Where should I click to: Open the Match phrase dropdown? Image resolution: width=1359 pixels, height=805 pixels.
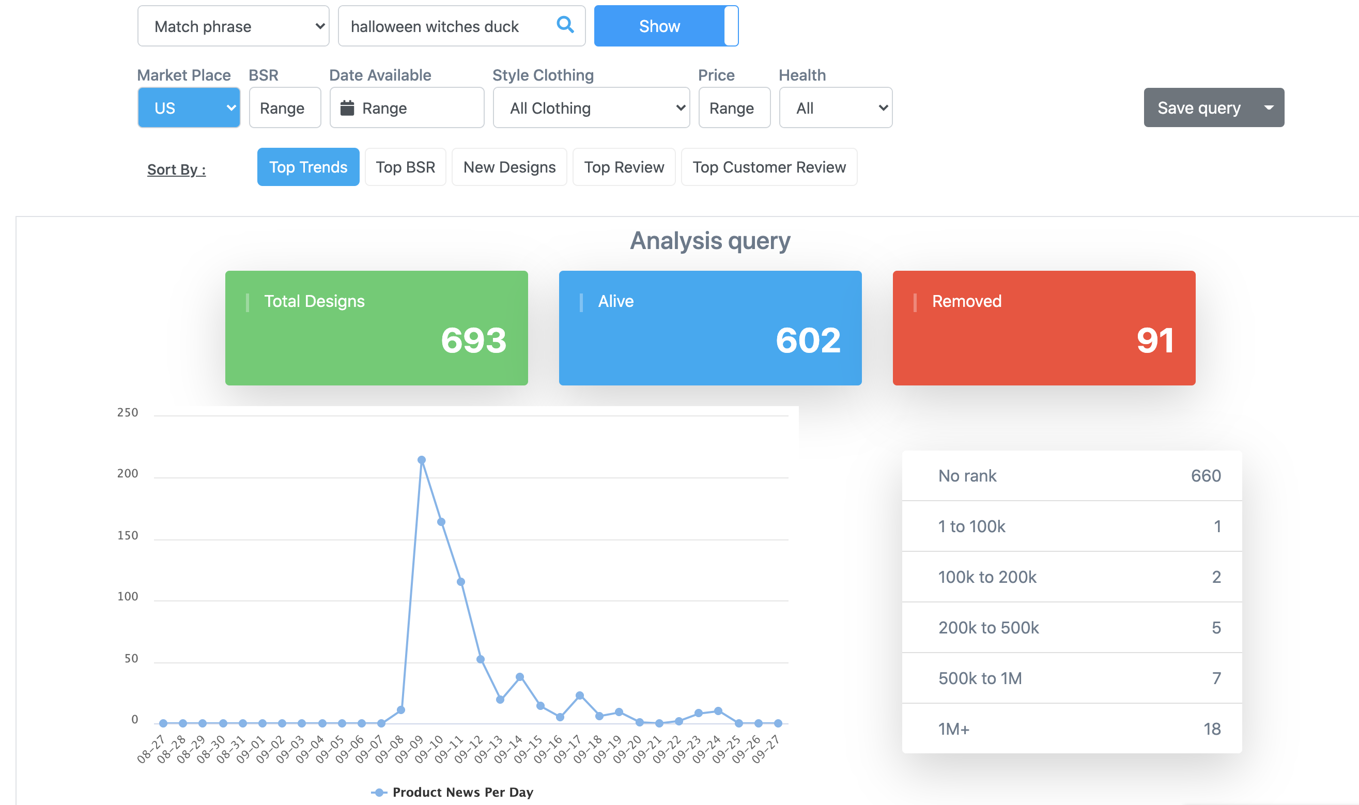click(x=233, y=26)
